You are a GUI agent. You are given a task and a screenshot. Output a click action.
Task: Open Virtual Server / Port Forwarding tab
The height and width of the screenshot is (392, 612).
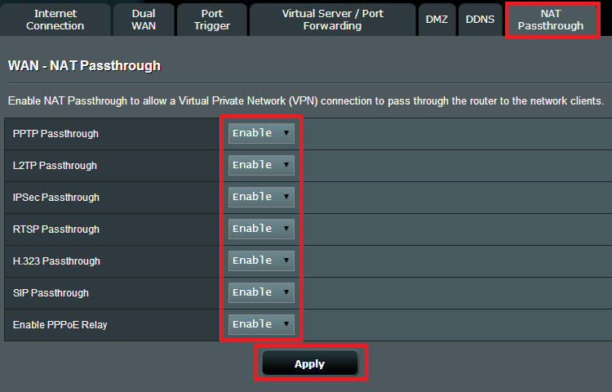click(332, 20)
